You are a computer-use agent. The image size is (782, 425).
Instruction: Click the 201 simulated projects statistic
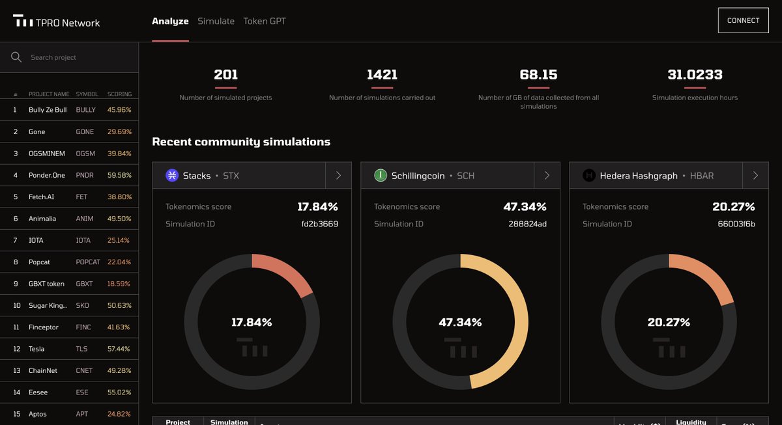tap(225, 85)
